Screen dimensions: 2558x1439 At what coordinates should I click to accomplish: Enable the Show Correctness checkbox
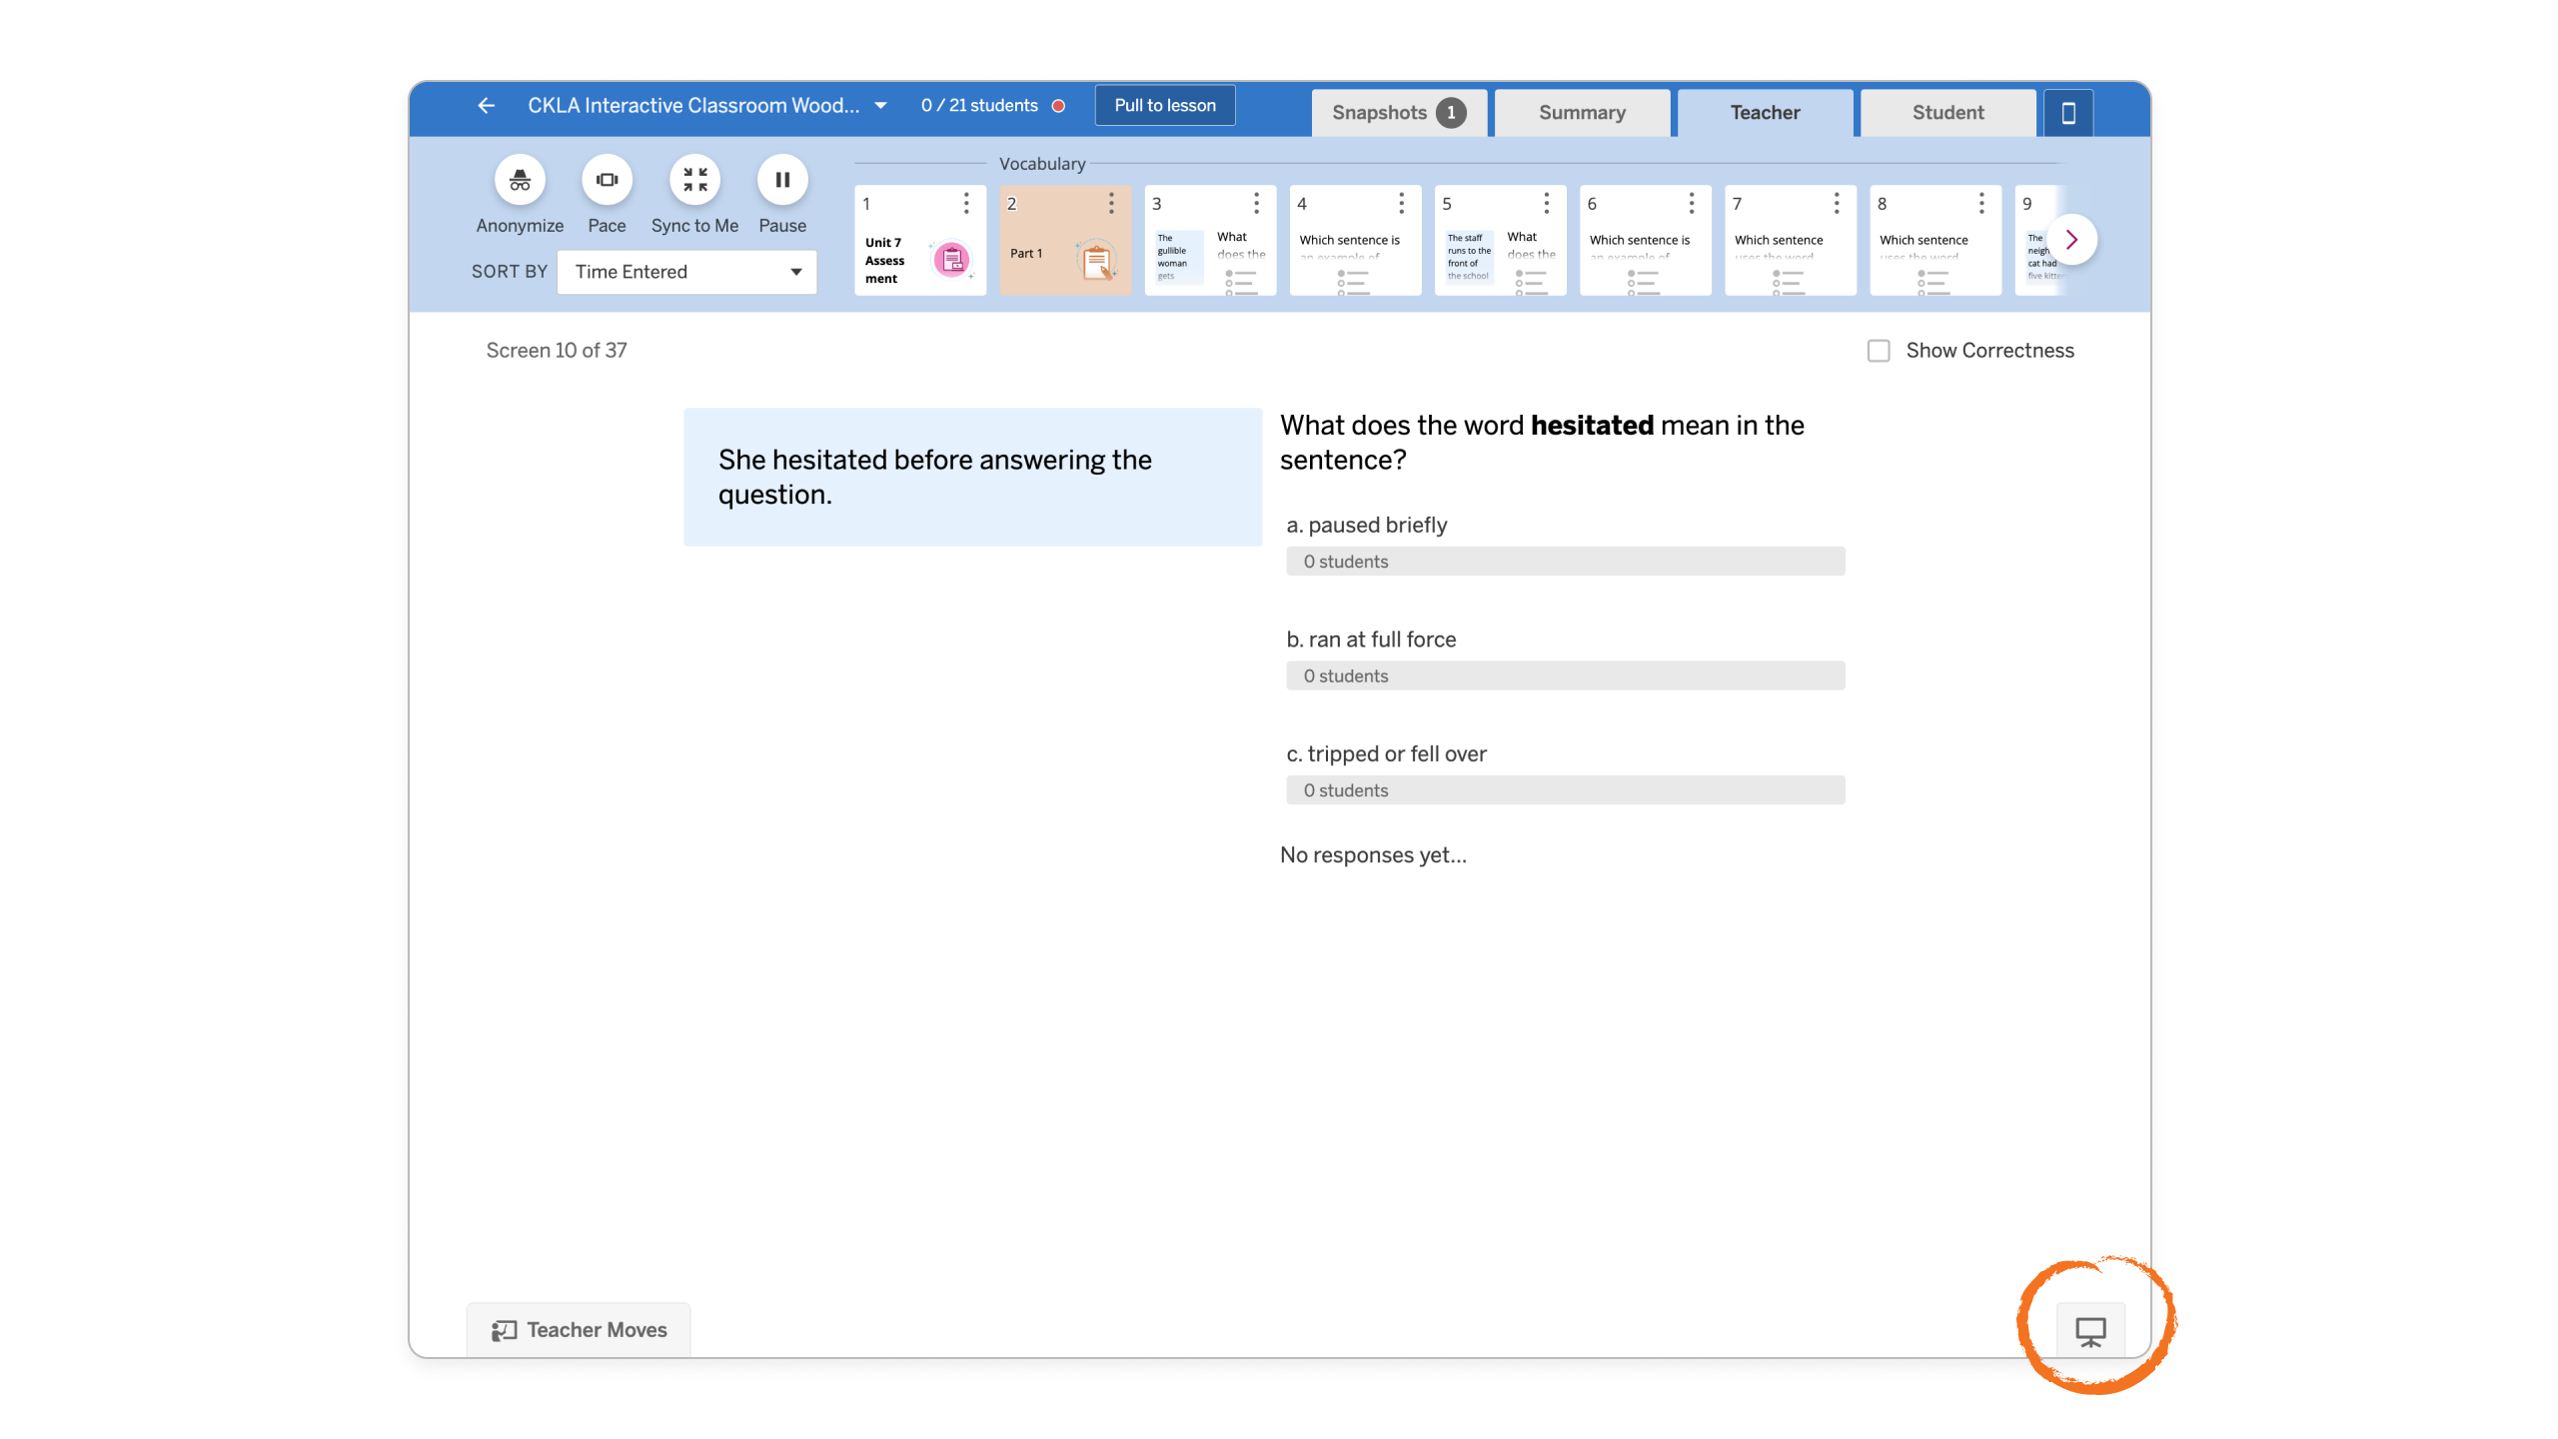click(1878, 351)
